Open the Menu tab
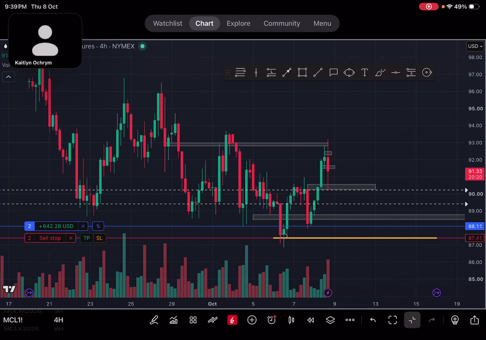 tap(322, 23)
